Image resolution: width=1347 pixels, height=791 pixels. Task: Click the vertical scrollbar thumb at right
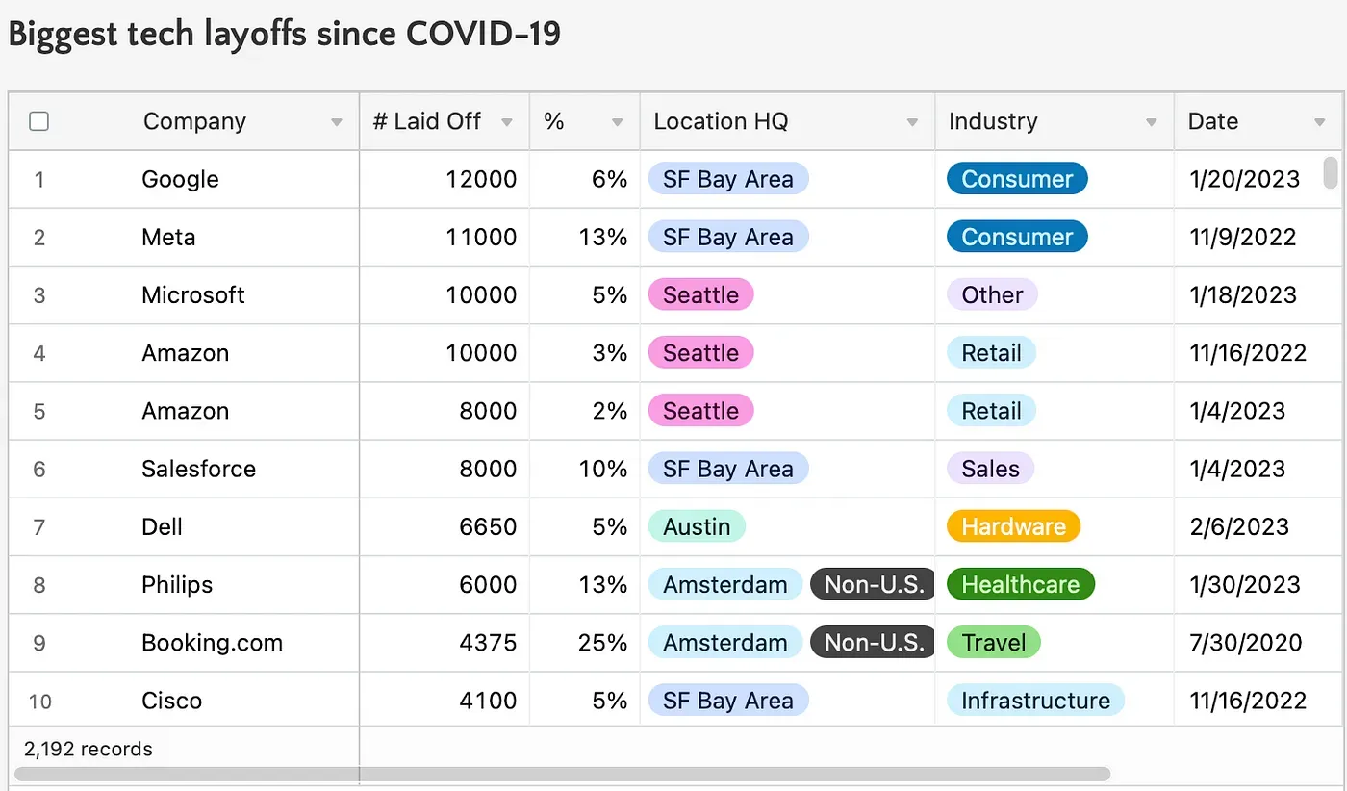pos(1331,173)
